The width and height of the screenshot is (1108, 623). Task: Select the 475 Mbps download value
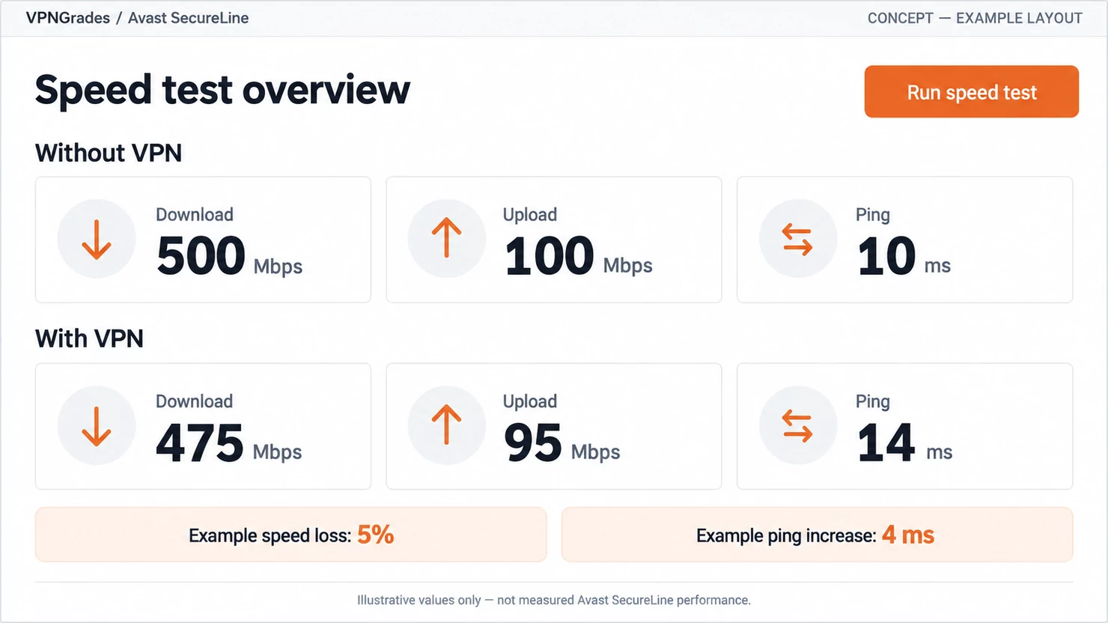(229, 443)
